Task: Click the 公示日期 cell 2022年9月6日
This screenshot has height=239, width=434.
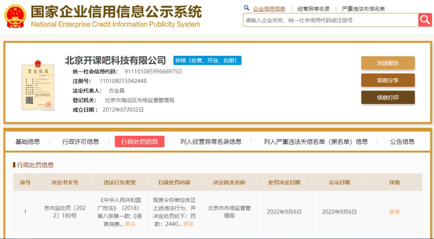Action: 339,212
